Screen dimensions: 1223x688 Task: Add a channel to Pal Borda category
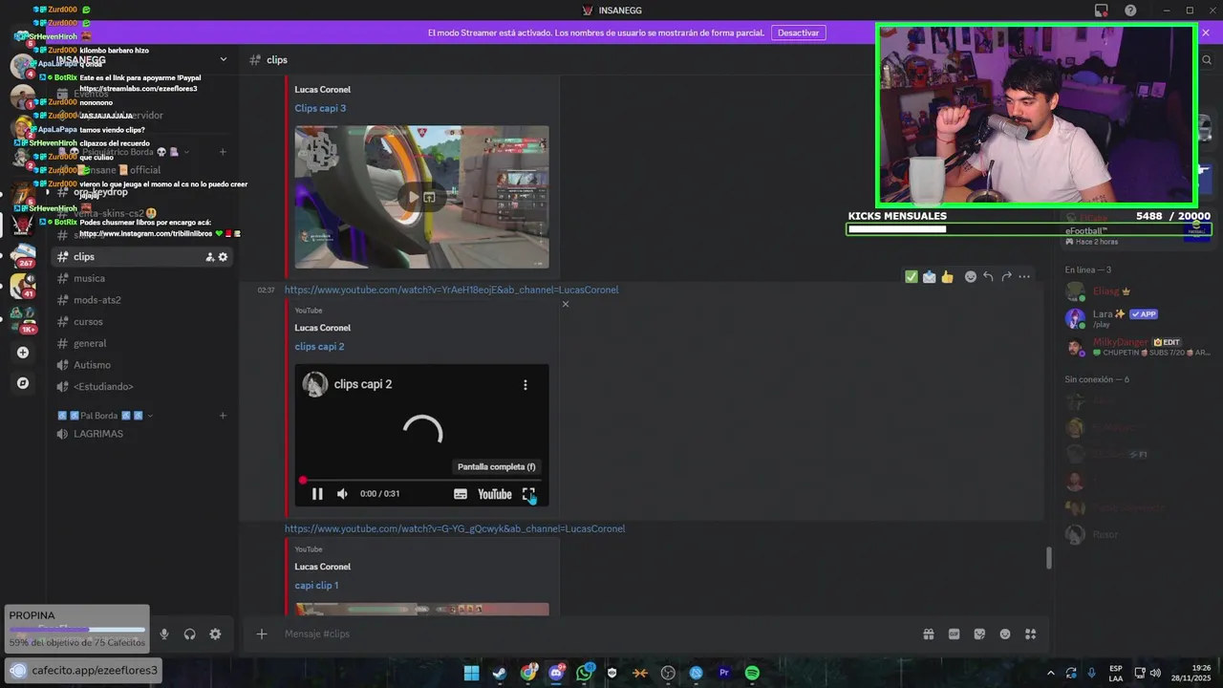(x=223, y=416)
